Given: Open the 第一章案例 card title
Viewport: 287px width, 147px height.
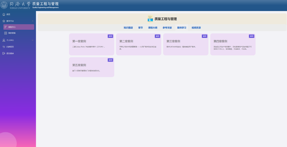Looking at the screenshot, I should click(x=79, y=41).
